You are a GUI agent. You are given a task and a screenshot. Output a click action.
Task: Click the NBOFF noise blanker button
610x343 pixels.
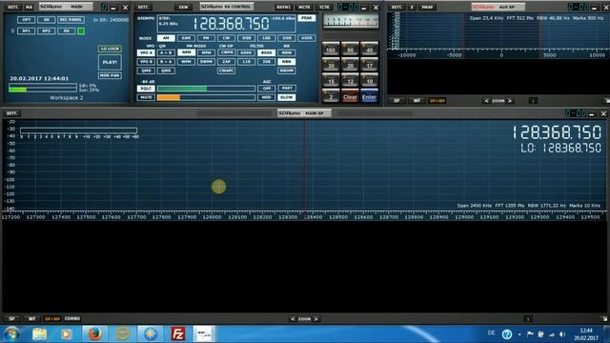pos(287,71)
